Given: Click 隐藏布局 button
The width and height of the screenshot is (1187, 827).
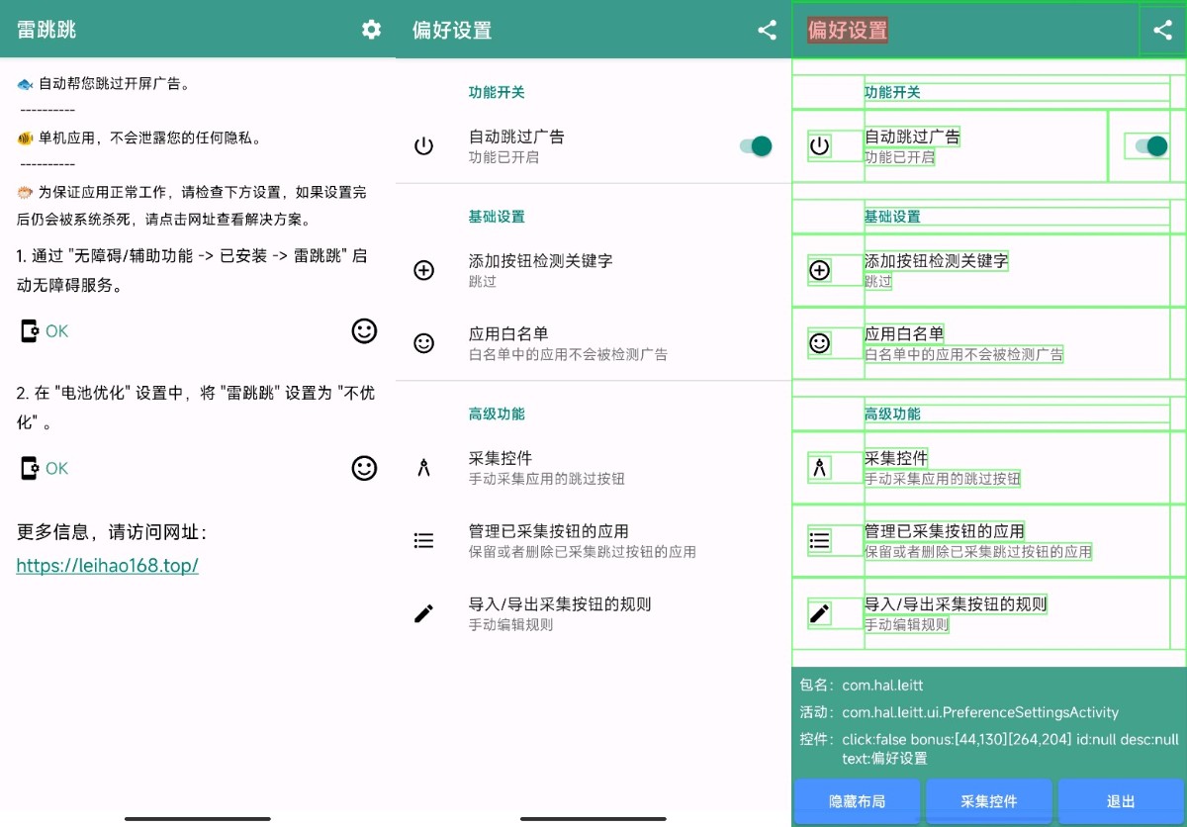Looking at the screenshot, I should point(857,801).
